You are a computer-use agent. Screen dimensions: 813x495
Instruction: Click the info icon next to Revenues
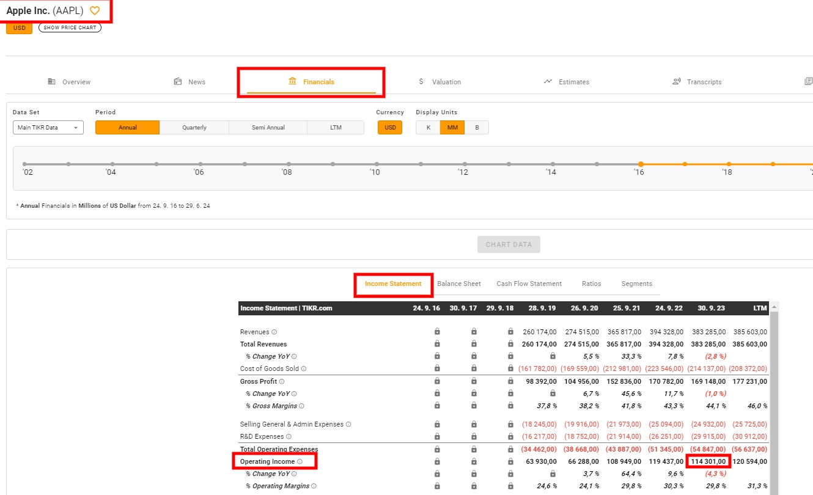click(274, 332)
